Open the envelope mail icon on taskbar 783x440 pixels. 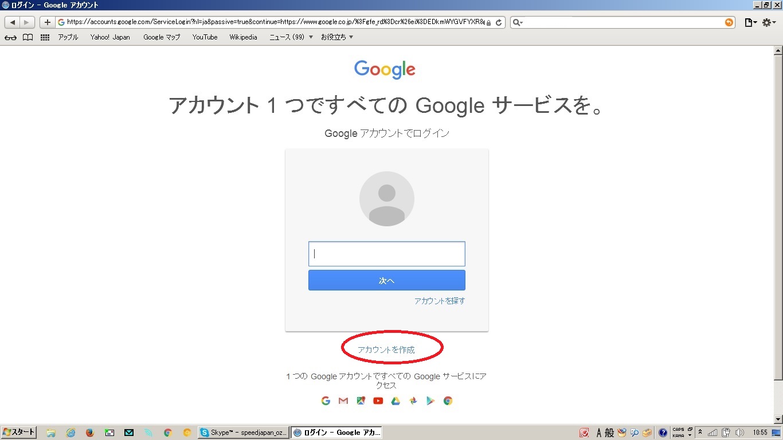[x=128, y=433]
